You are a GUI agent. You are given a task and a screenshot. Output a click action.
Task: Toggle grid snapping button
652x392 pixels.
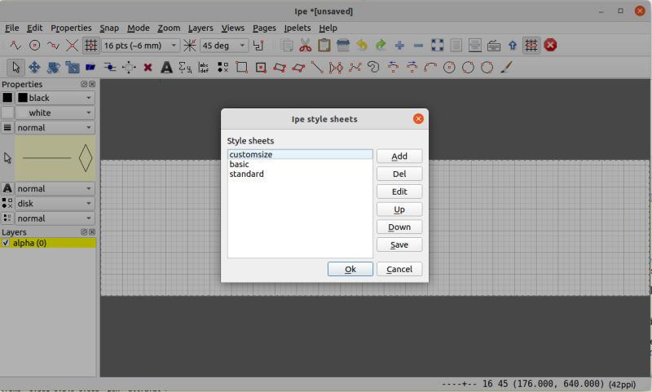[x=90, y=46]
